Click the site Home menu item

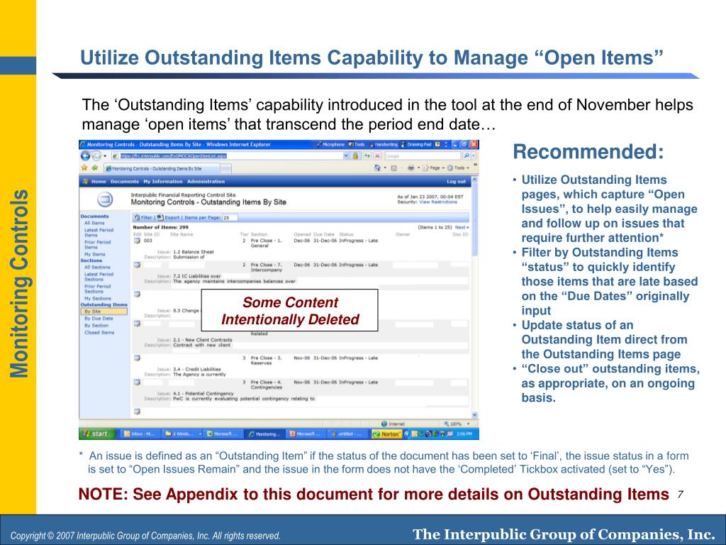point(98,182)
